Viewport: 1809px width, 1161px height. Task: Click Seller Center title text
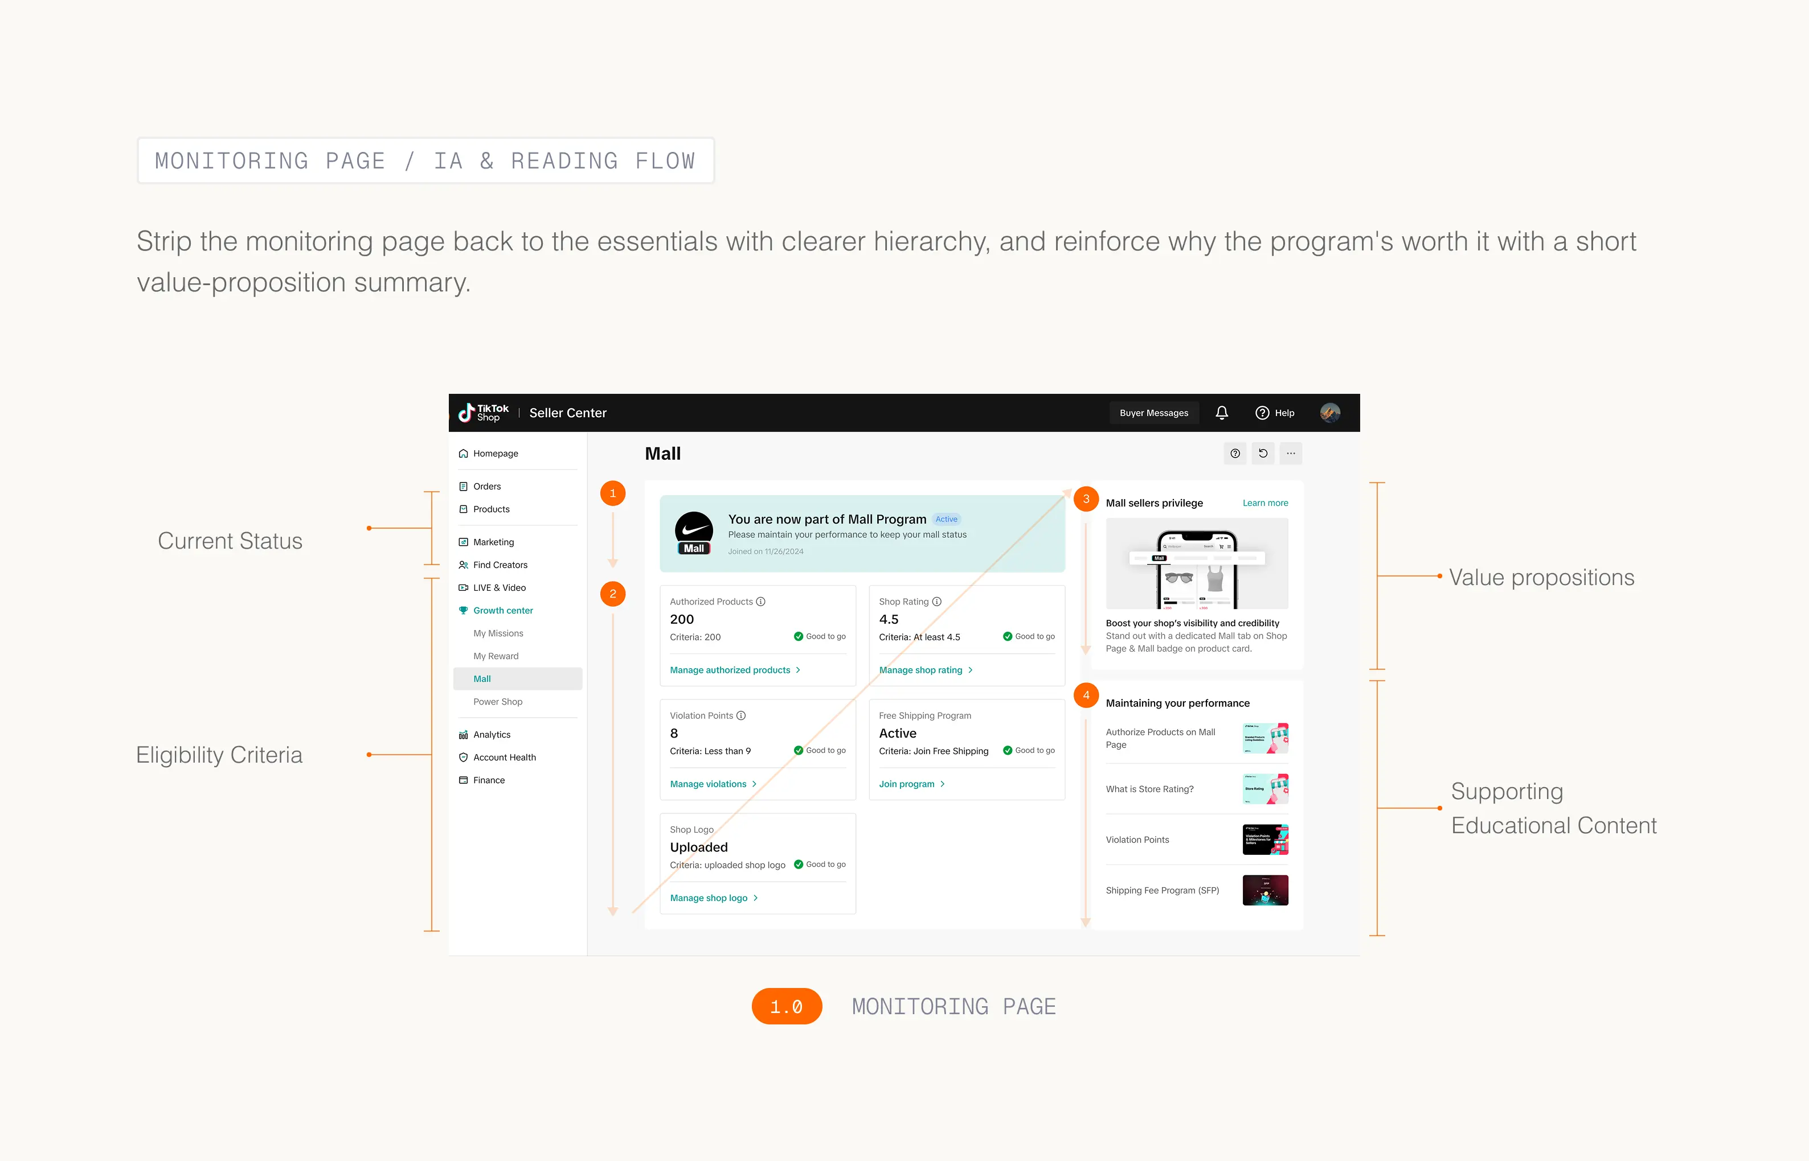(567, 413)
